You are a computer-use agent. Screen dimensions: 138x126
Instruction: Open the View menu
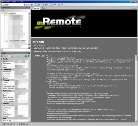[x=45, y=5]
